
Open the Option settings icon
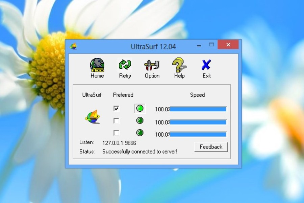pyautogui.click(x=152, y=65)
